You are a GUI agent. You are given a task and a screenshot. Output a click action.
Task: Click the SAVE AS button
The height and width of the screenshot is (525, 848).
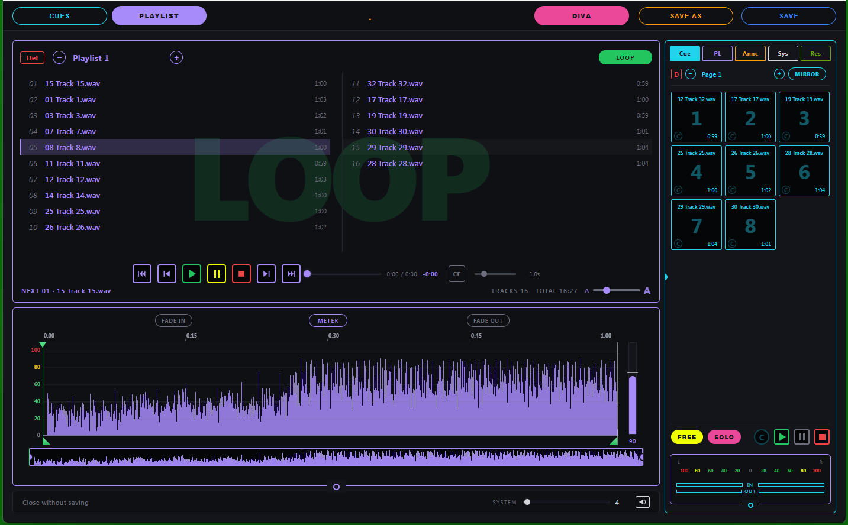coord(686,16)
